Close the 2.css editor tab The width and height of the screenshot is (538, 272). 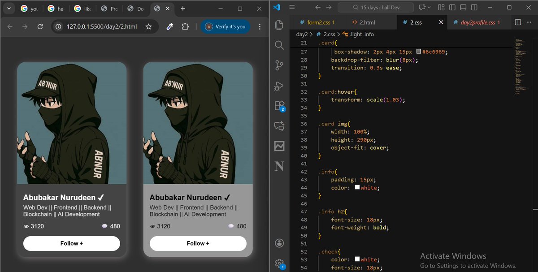[x=441, y=22]
